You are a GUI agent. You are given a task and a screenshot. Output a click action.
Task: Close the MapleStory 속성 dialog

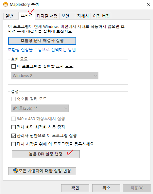coord(148,4)
